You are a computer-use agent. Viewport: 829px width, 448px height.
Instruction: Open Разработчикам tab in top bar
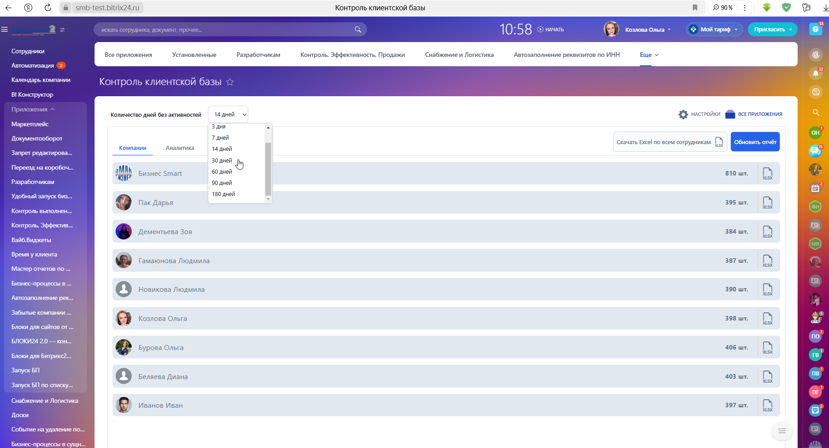point(258,55)
